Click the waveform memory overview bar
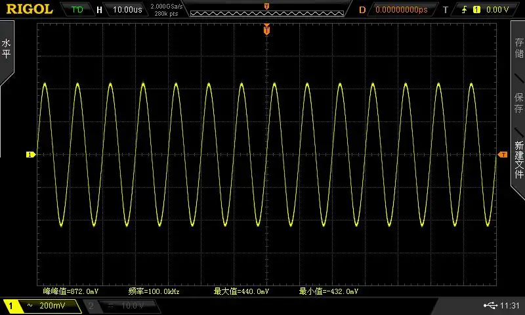The height and width of the screenshot is (315, 525). (x=267, y=13)
